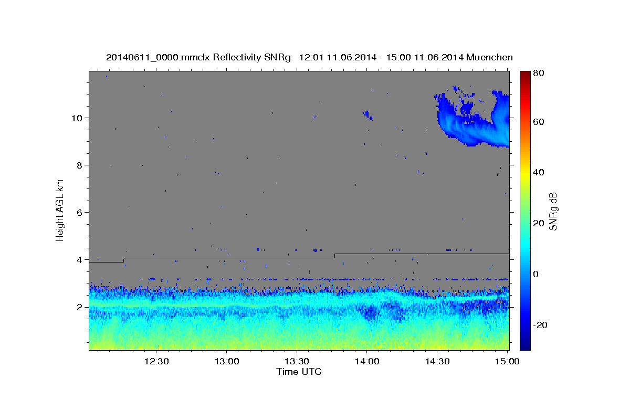Click the height tick label 10
Image resolution: width=630 pixels, height=420 pixels.
tap(78, 118)
